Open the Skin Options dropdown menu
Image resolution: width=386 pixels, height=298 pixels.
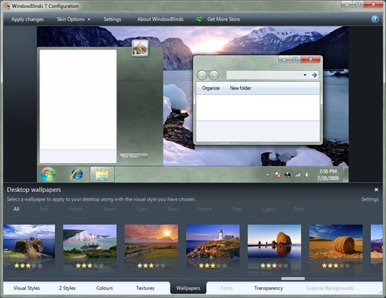[73, 19]
